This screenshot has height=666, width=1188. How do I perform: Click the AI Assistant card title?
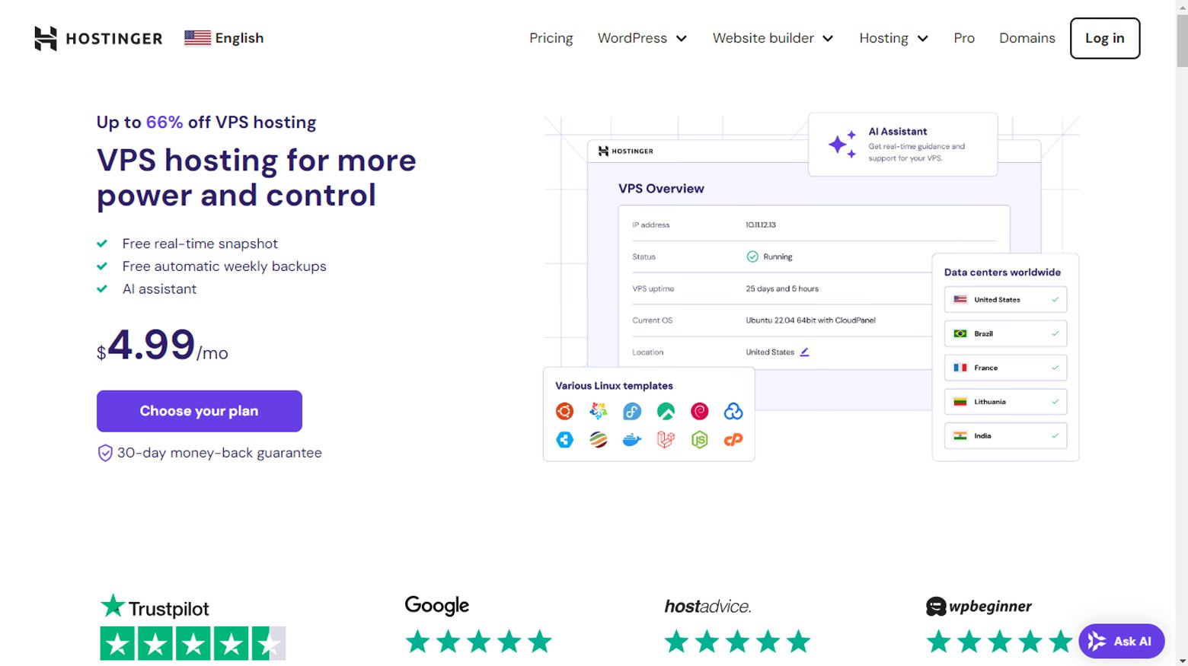898,132
